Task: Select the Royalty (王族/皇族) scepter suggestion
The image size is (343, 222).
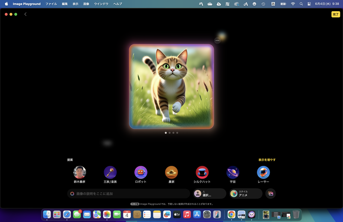Action: pos(110,172)
